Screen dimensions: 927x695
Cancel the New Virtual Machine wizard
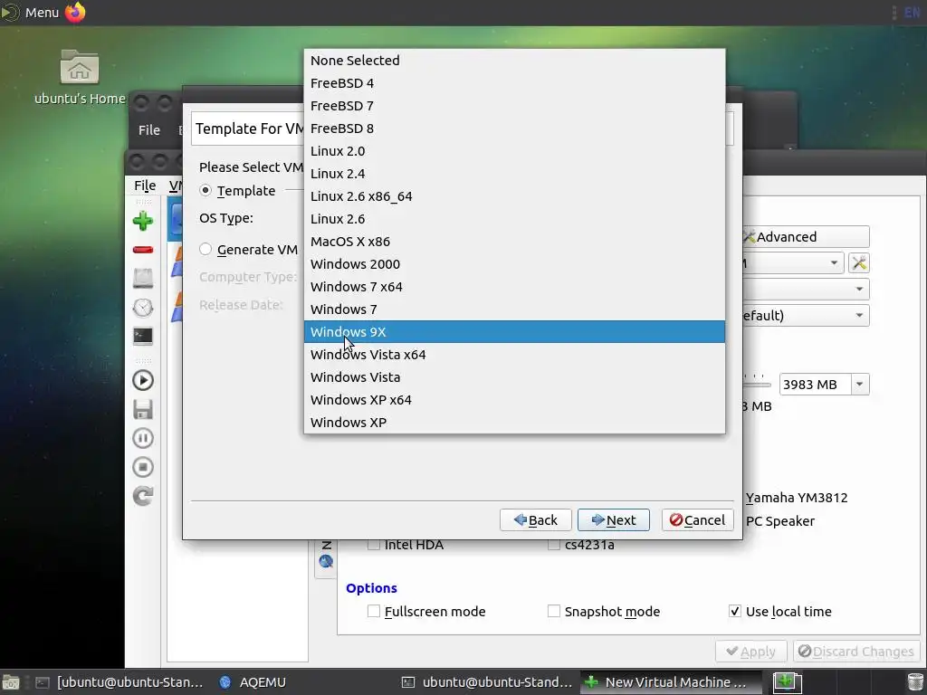coord(698,520)
